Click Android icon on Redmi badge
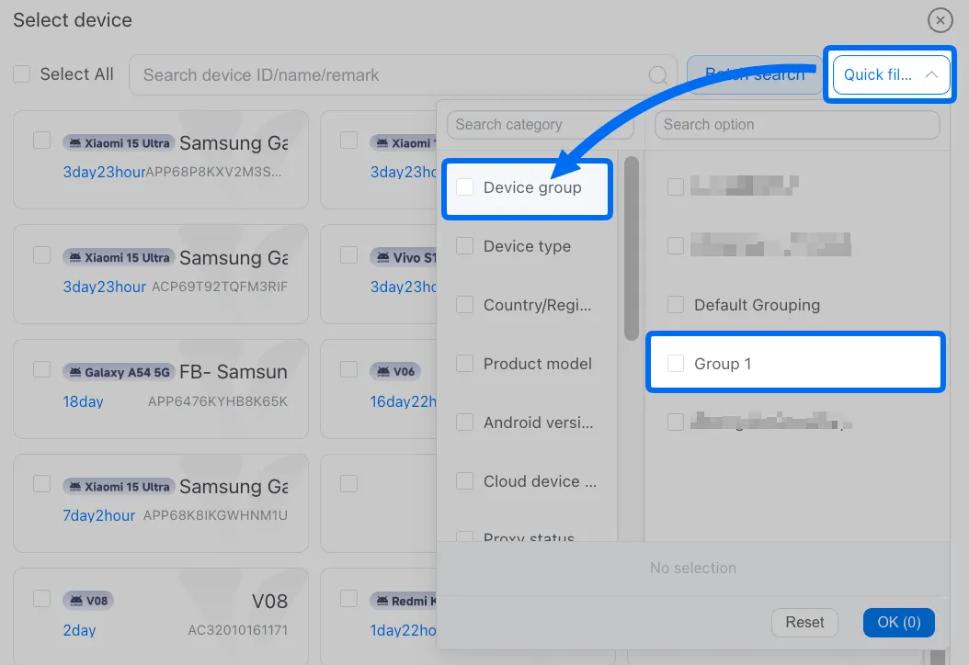Image resolution: width=969 pixels, height=665 pixels. (x=382, y=600)
